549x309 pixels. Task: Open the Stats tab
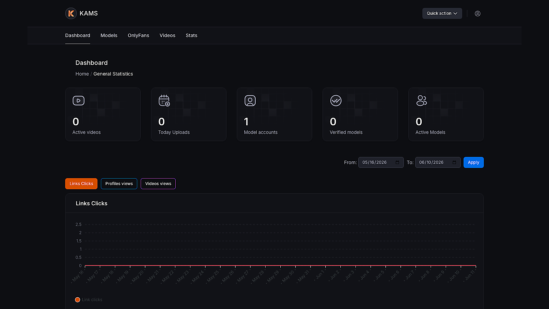click(x=191, y=35)
